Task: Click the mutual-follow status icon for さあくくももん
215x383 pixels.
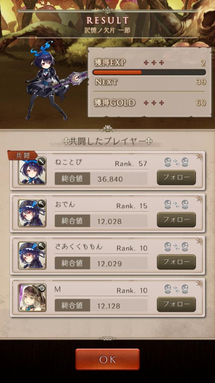Action: pyautogui.click(x=176, y=247)
